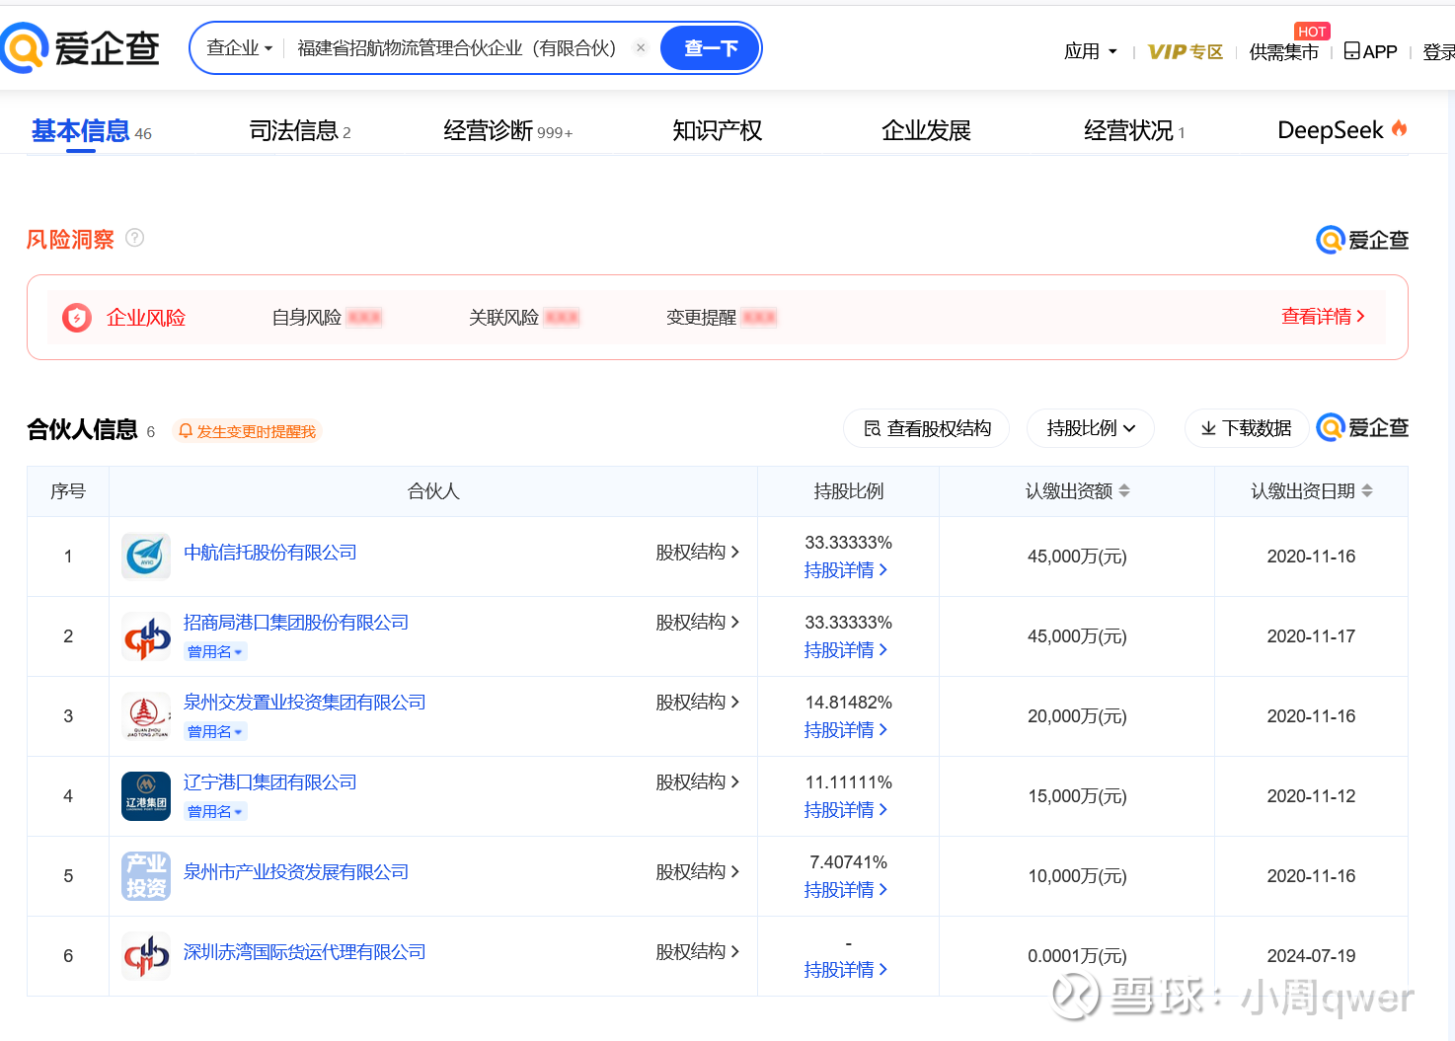The height and width of the screenshot is (1041, 1455).
Task: Switch to the 知识产权 tab
Action: (x=718, y=131)
